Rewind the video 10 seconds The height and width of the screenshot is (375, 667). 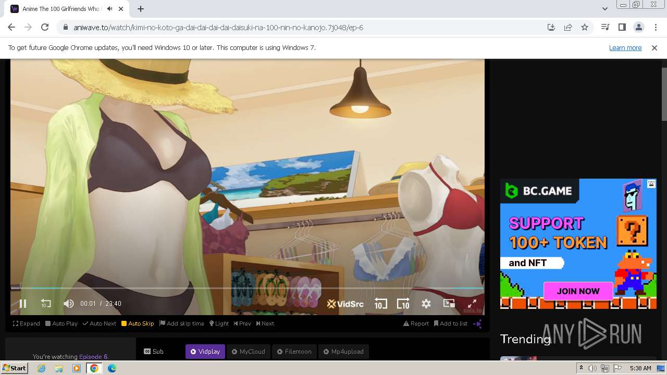click(46, 304)
